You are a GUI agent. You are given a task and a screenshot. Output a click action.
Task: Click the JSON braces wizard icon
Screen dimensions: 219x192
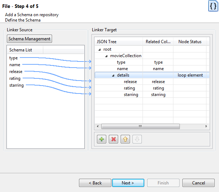coord(213,6)
